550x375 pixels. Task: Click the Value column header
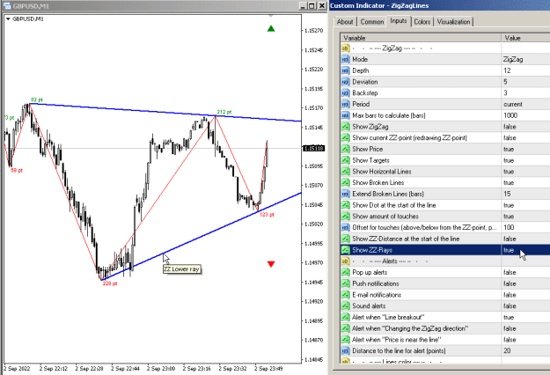(x=525, y=38)
